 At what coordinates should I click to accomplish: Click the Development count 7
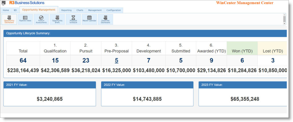click(149, 61)
